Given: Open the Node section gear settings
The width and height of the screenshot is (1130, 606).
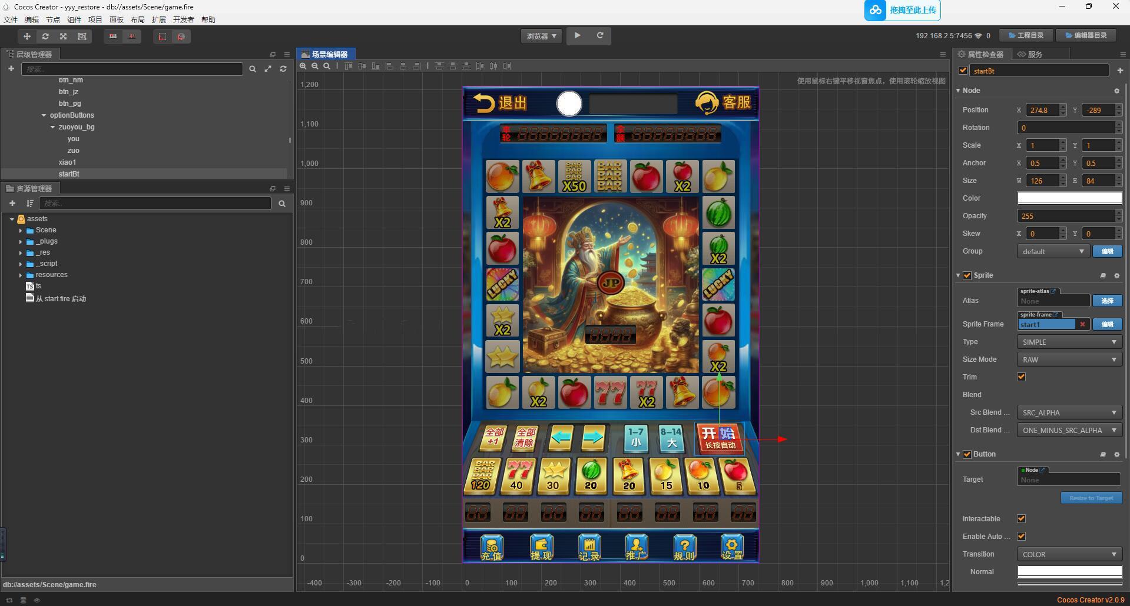Looking at the screenshot, I should click(1116, 91).
